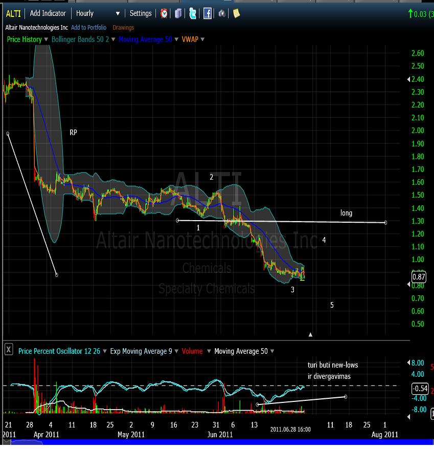Click the wave label '4'
Viewport: 434px width, 449px height.
(324, 240)
